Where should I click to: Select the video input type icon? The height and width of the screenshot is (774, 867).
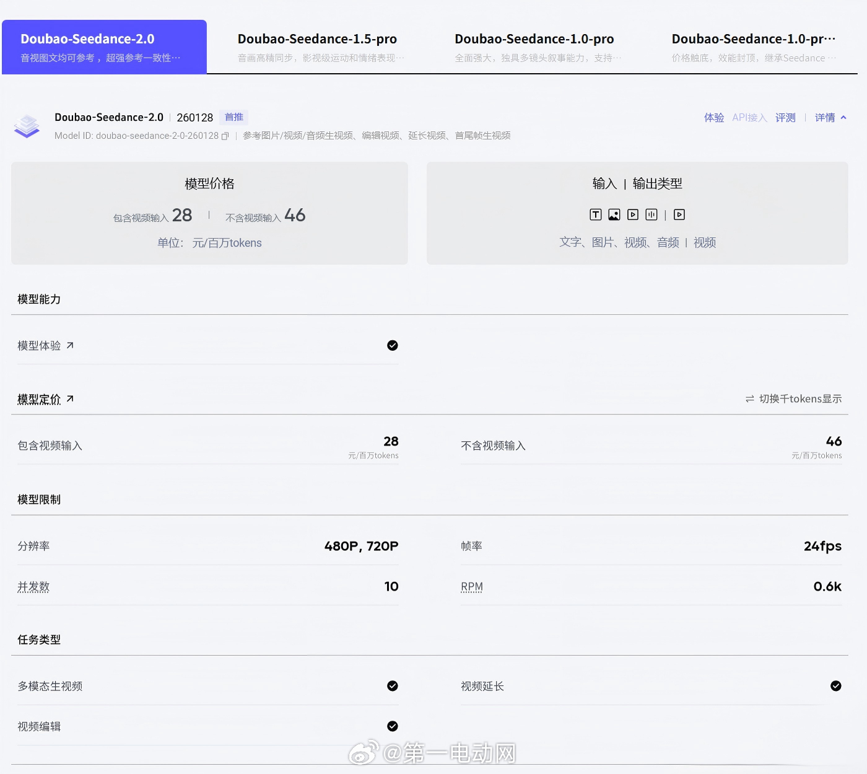pyautogui.click(x=632, y=214)
